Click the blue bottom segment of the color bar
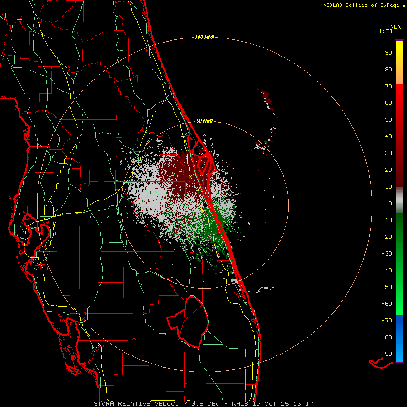The height and width of the screenshot is (407, 407). click(399, 338)
